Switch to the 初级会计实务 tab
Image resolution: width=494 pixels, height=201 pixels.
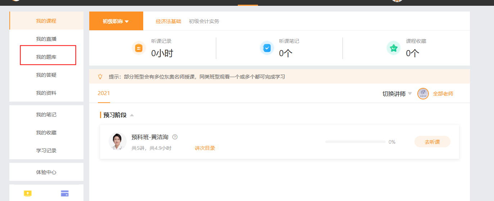[204, 21]
